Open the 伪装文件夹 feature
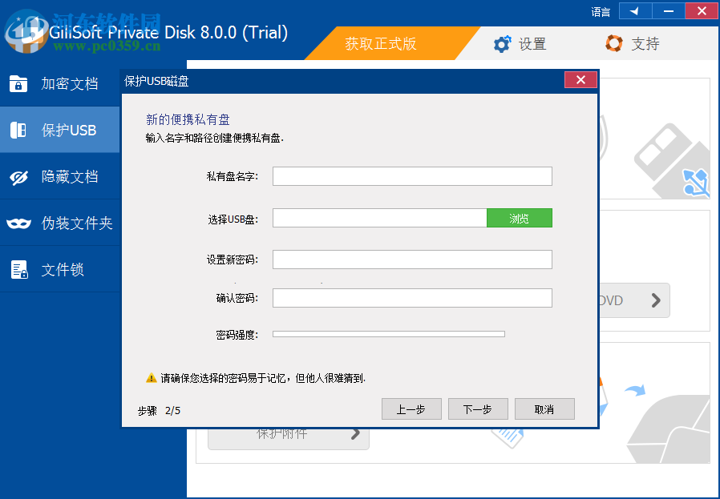 (20, 223)
